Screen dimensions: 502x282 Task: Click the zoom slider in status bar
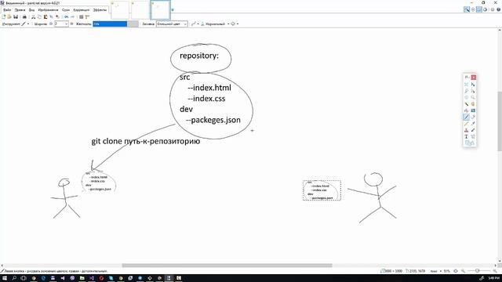[x=478, y=271]
